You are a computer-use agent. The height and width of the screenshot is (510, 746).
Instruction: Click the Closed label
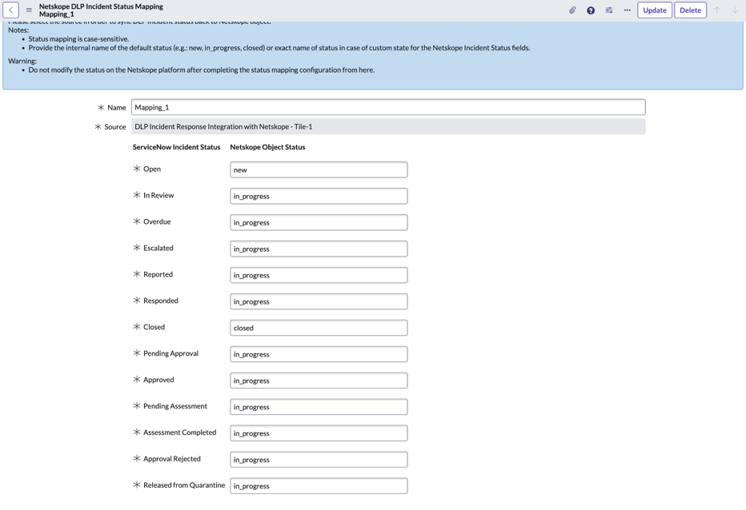(154, 327)
